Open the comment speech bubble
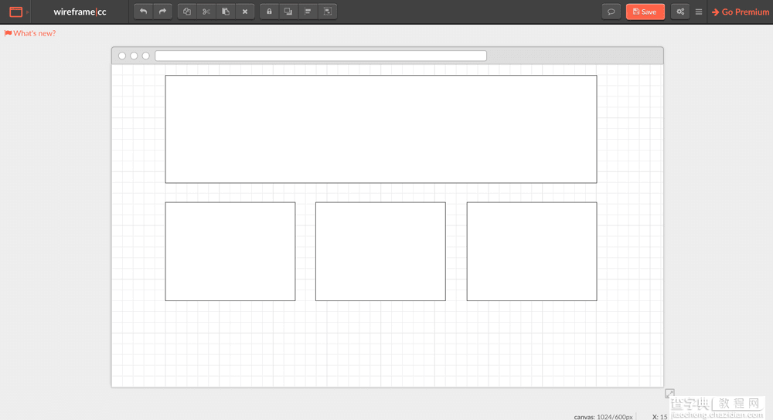 (611, 12)
